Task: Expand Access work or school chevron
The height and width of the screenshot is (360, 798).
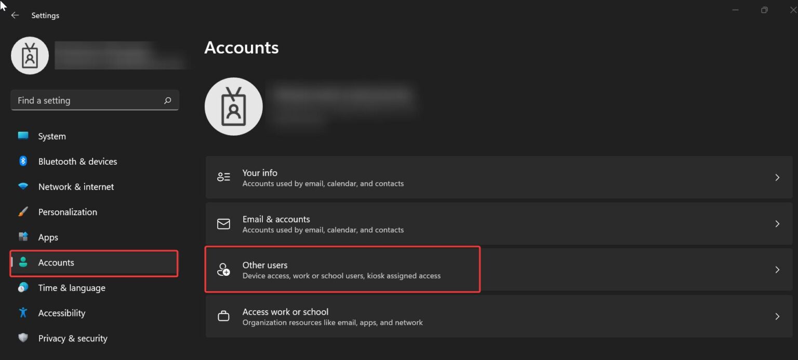Action: pos(777,316)
